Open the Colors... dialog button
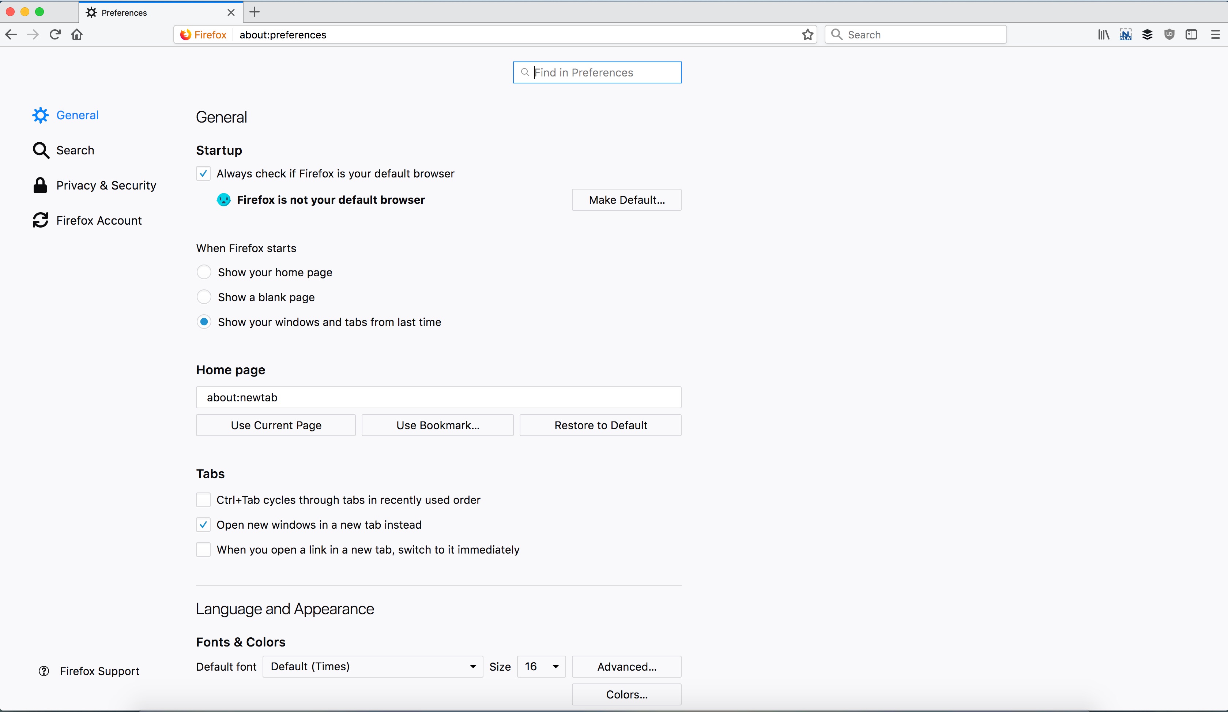Screen dimensions: 1228x712 627,694
